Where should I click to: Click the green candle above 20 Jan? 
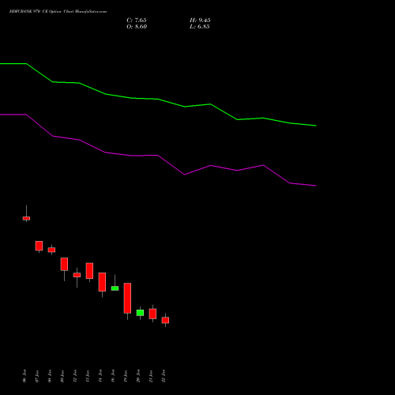pyautogui.click(x=140, y=313)
